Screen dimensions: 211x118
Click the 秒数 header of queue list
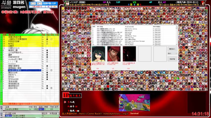[x=43, y=35]
